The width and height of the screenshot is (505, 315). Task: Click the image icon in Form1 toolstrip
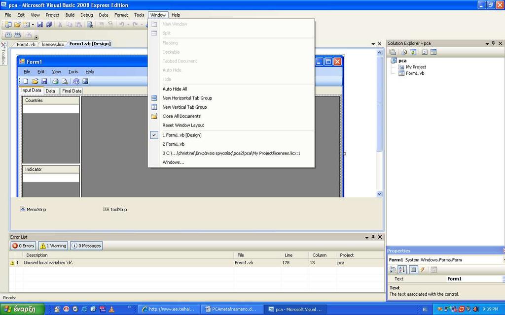[x=85, y=81]
